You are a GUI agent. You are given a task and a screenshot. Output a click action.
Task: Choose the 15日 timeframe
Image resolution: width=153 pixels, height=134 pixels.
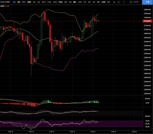(103, 2)
